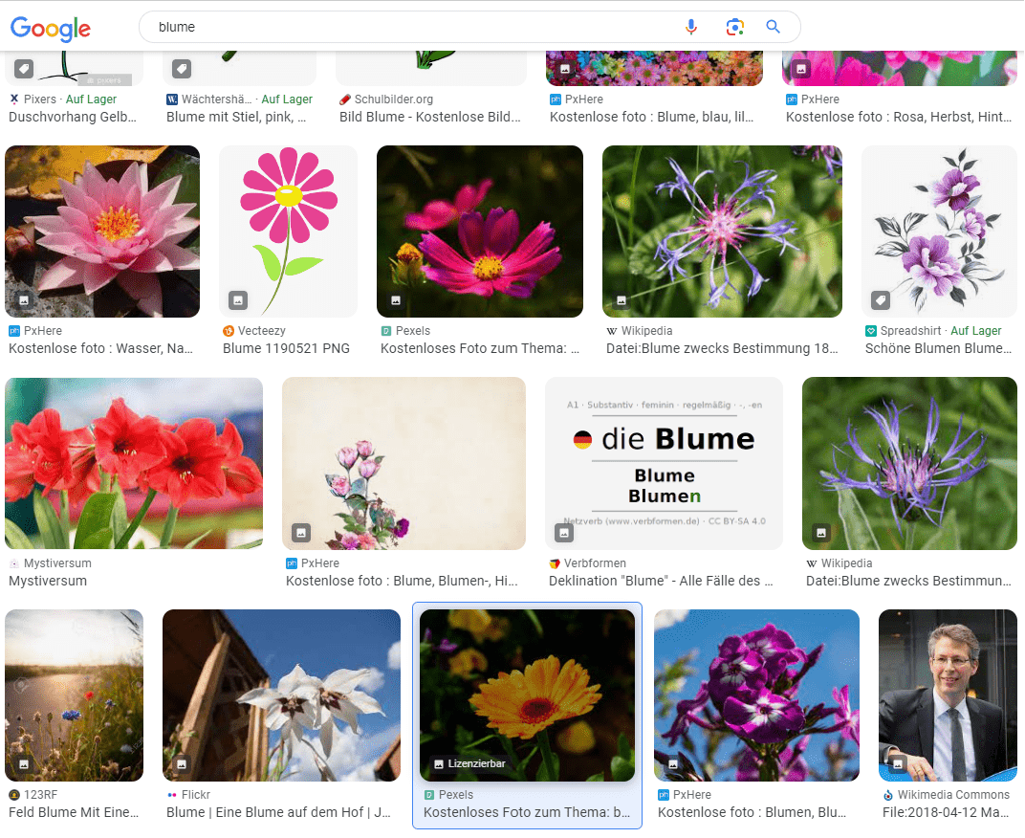The width and height of the screenshot is (1025, 838).
Task: Start voice search with microphone icon
Action: [x=691, y=27]
